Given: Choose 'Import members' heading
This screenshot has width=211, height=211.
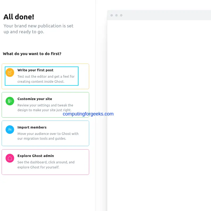Looking at the screenshot, I should tap(32, 127).
